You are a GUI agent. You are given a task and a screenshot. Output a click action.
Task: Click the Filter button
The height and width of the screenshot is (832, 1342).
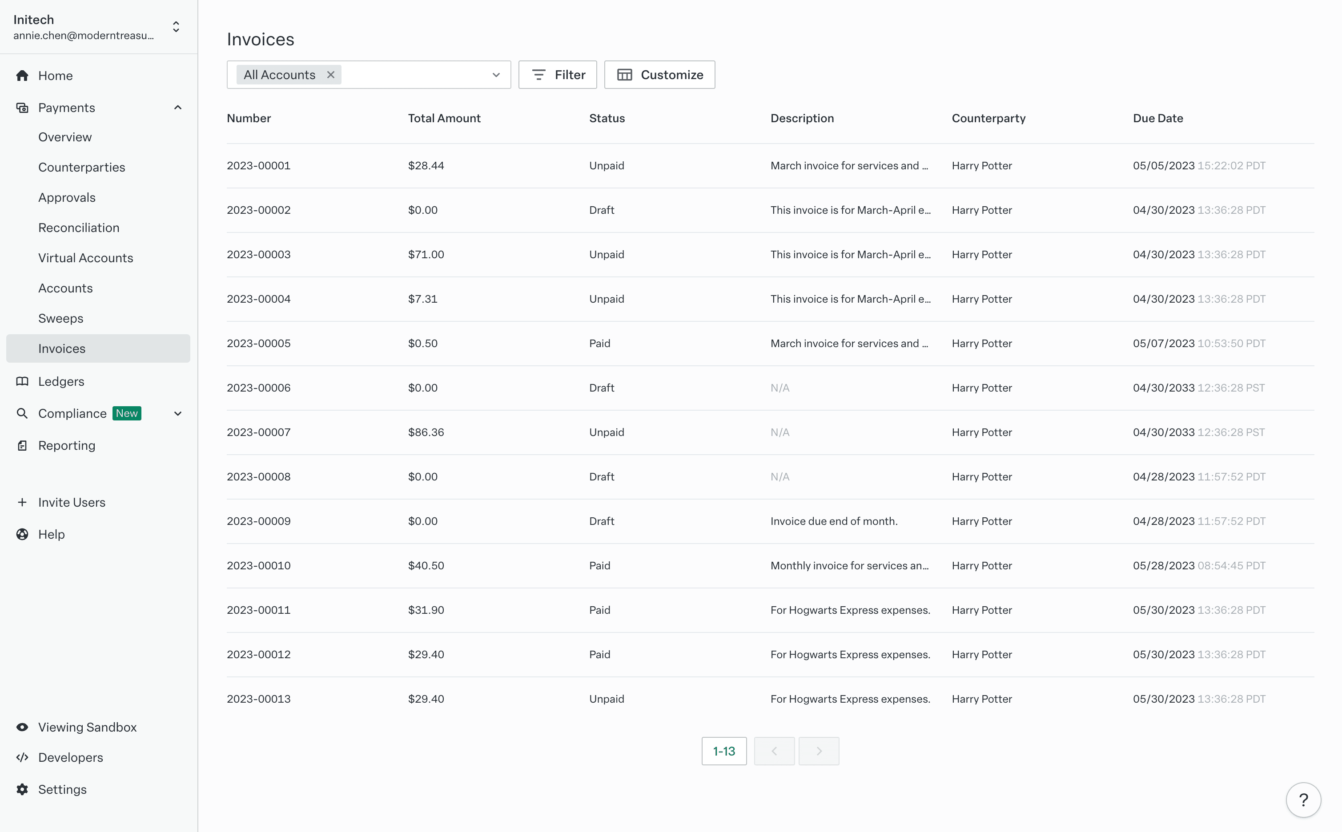557,75
